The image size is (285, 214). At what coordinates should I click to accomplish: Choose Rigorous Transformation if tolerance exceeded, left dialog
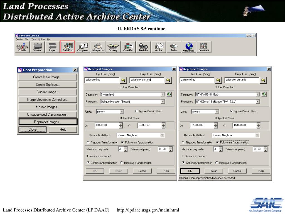click(x=122, y=163)
